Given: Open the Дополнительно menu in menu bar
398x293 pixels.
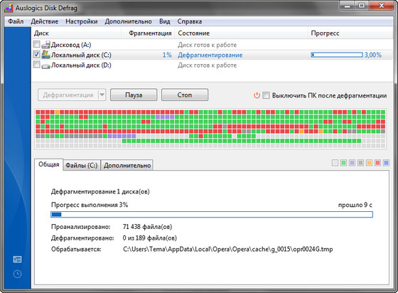Looking at the screenshot, I should 128,21.
